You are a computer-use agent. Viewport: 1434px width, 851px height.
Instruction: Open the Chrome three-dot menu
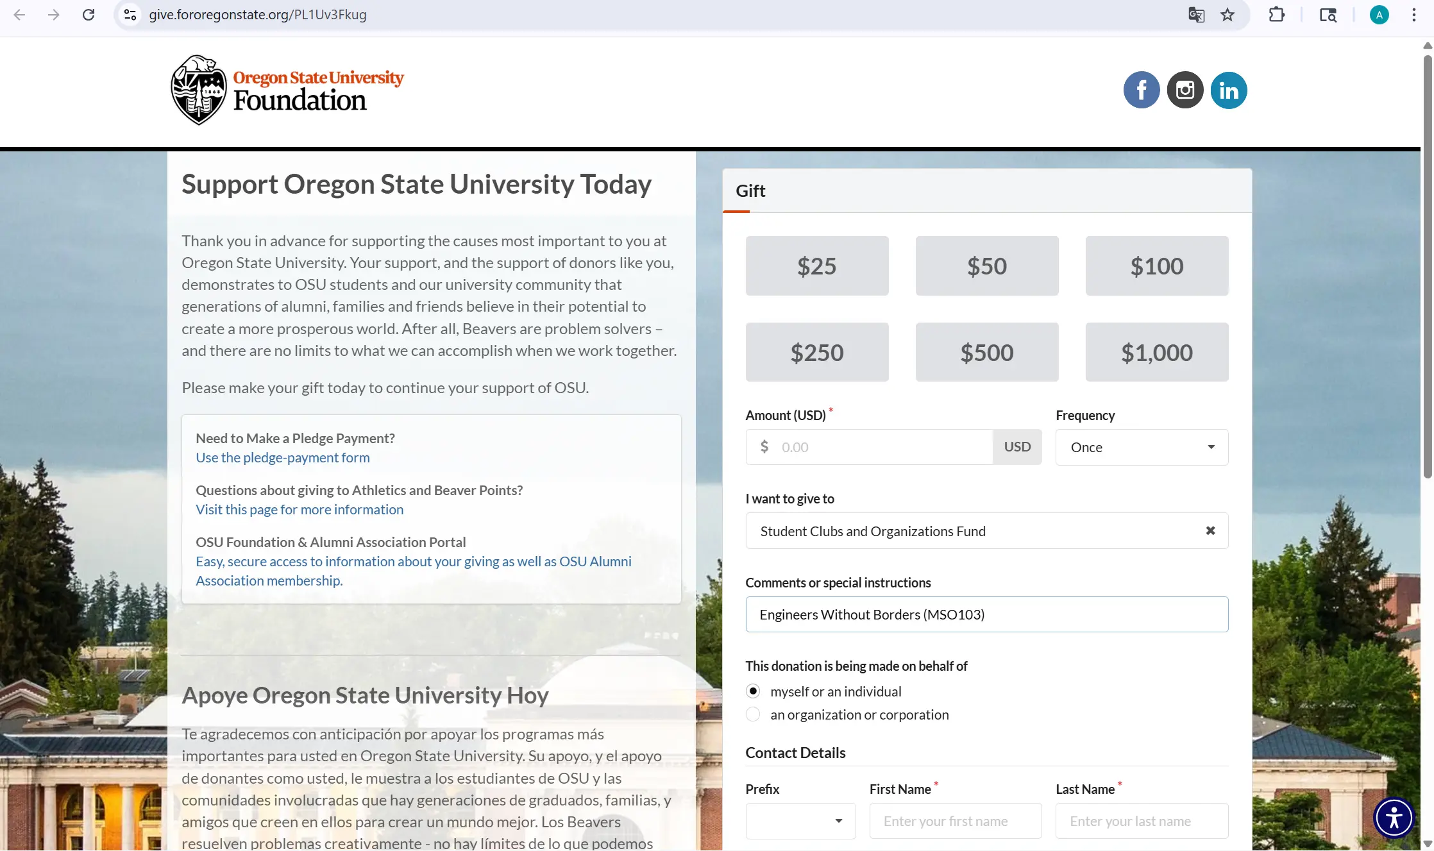click(x=1413, y=15)
